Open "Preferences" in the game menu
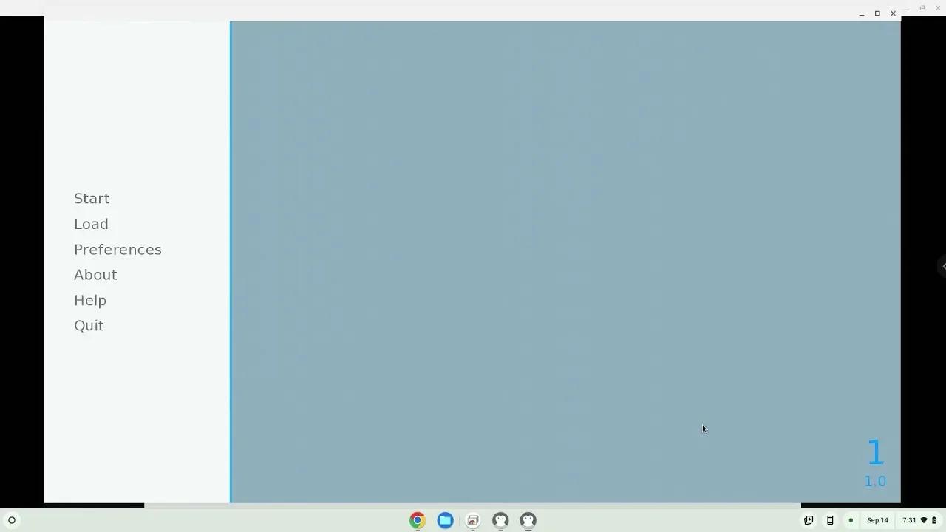This screenshot has height=532, width=946. (x=118, y=249)
